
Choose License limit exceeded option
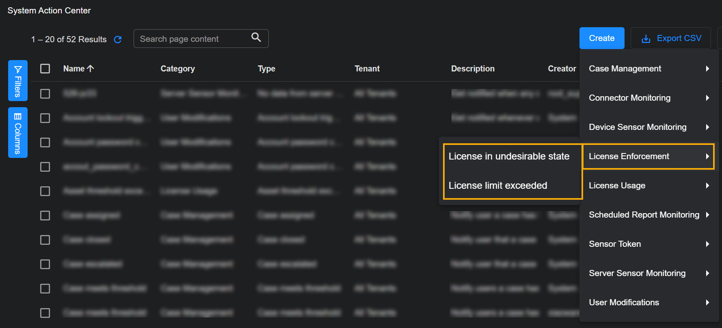pos(498,186)
